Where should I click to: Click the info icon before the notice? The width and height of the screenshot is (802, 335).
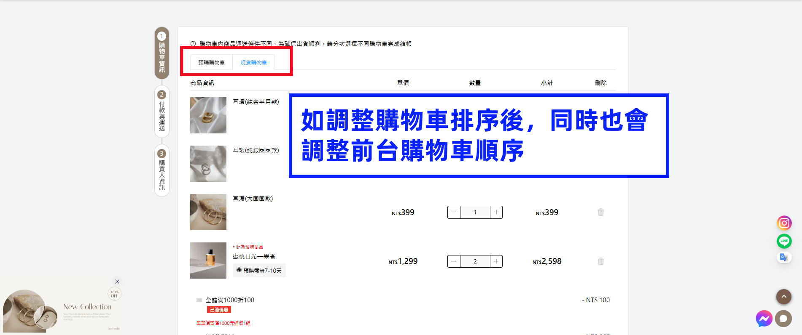click(193, 44)
